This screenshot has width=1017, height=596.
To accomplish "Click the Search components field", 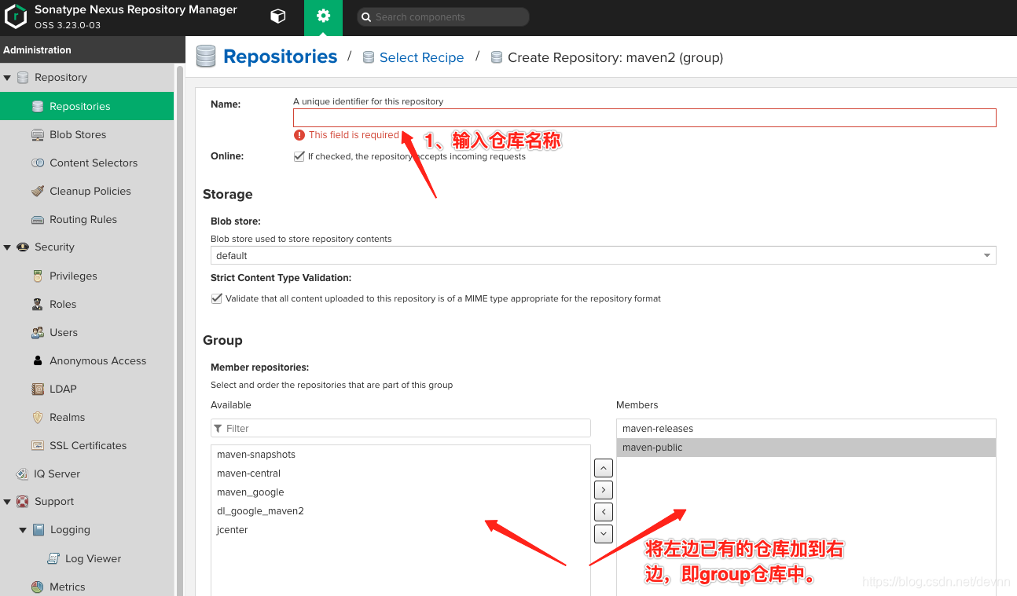I will coord(443,17).
